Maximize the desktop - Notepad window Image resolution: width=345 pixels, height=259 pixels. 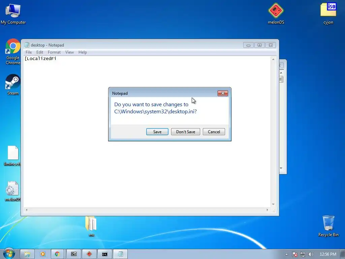(260, 45)
